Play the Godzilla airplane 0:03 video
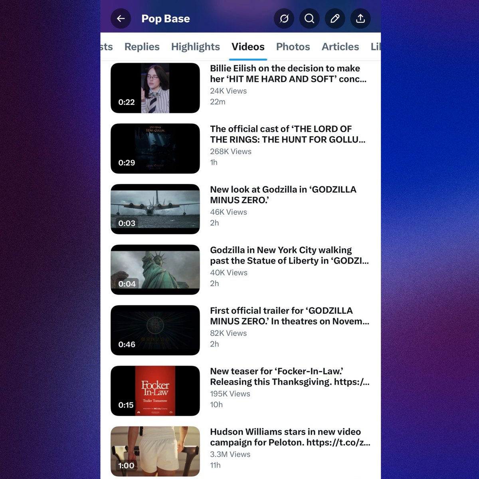479x479 pixels. 155,209
